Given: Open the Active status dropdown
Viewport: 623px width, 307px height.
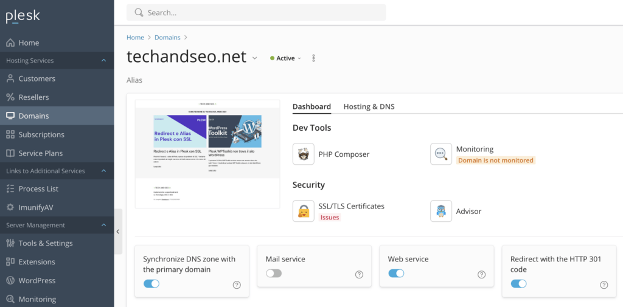Looking at the screenshot, I should 285,58.
